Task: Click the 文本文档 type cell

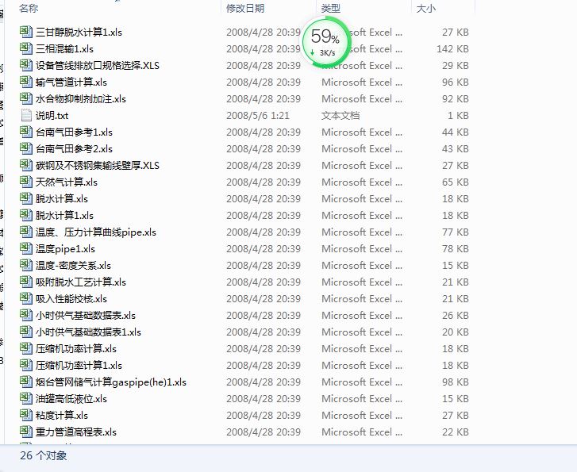Action: coord(340,115)
